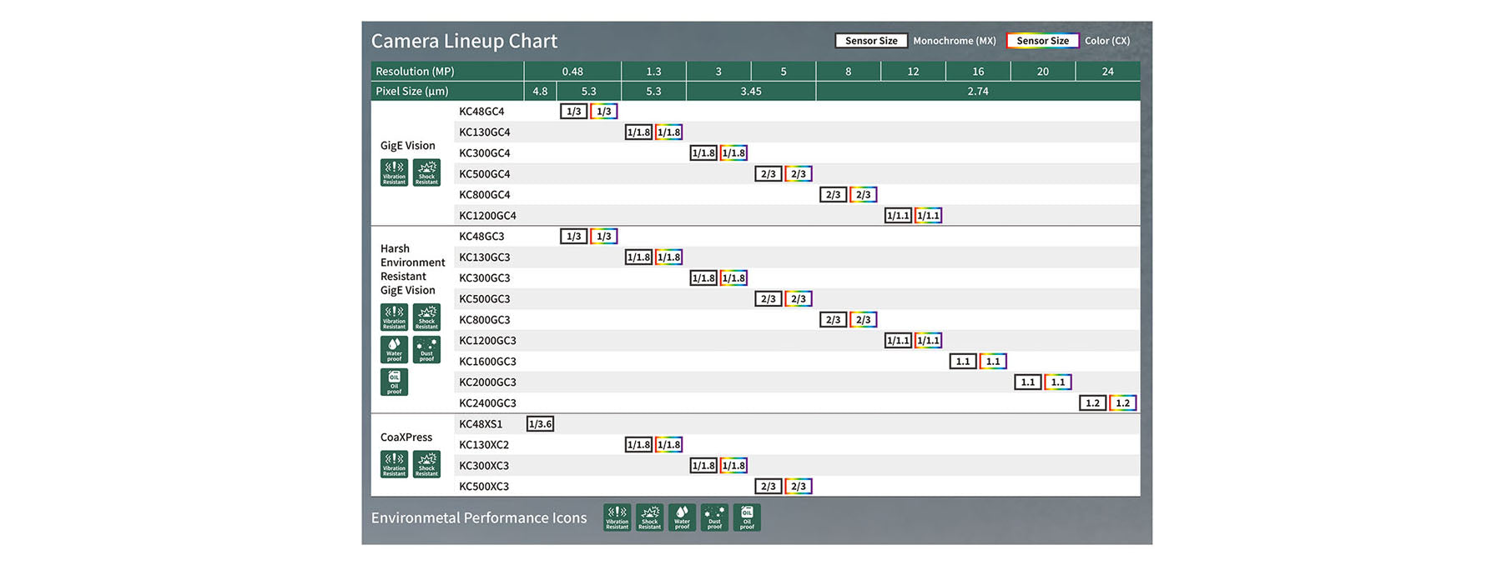Click the Shock Resistant icon under CoaXPress

(426, 464)
